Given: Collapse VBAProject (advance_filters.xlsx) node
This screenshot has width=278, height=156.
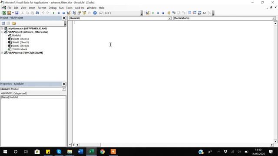Looking at the screenshot, I should coord(2,32).
